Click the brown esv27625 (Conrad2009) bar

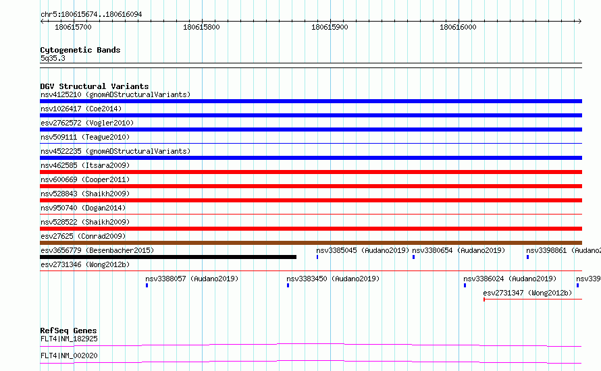click(311, 243)
